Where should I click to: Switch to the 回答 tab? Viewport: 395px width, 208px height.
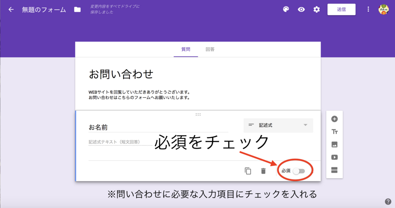click(210, 49)
